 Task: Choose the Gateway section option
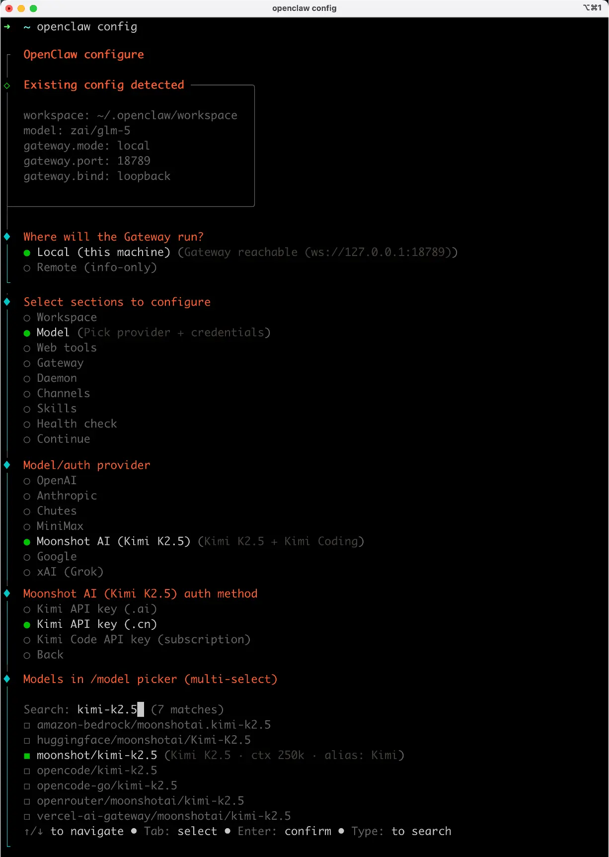(x=54, y=363)
